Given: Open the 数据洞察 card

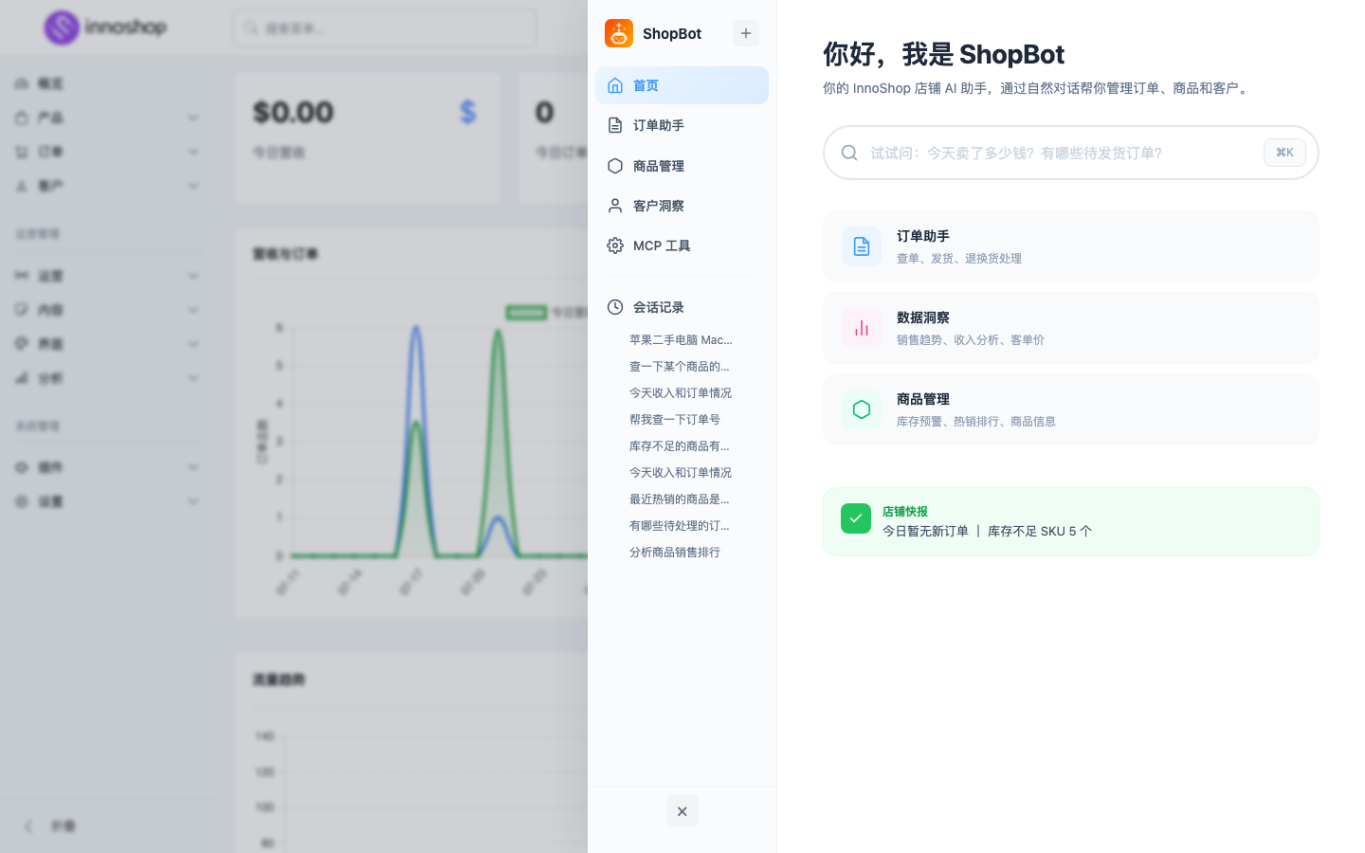Looking at the screenshot, I should pyautogui.click(x=1071, y=328).
